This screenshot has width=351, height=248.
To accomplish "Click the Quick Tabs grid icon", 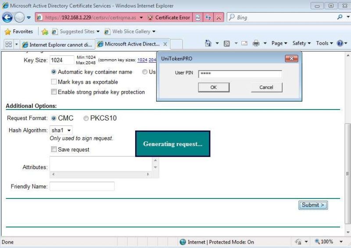I will (8, 44).
